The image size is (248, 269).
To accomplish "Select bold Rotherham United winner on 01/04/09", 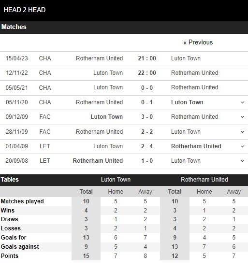I will (196, 146).
